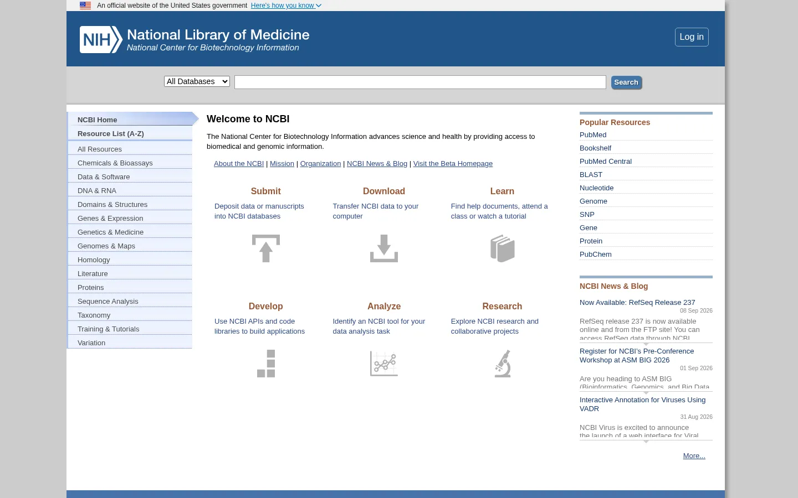Click the search text field
The height and width of the screenshot is (498, 798).
[420, 82]
